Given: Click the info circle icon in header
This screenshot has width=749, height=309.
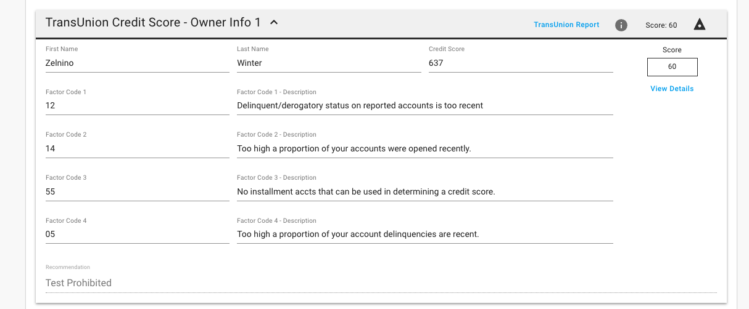Looking at the screenshot, I should coord(621,25).
